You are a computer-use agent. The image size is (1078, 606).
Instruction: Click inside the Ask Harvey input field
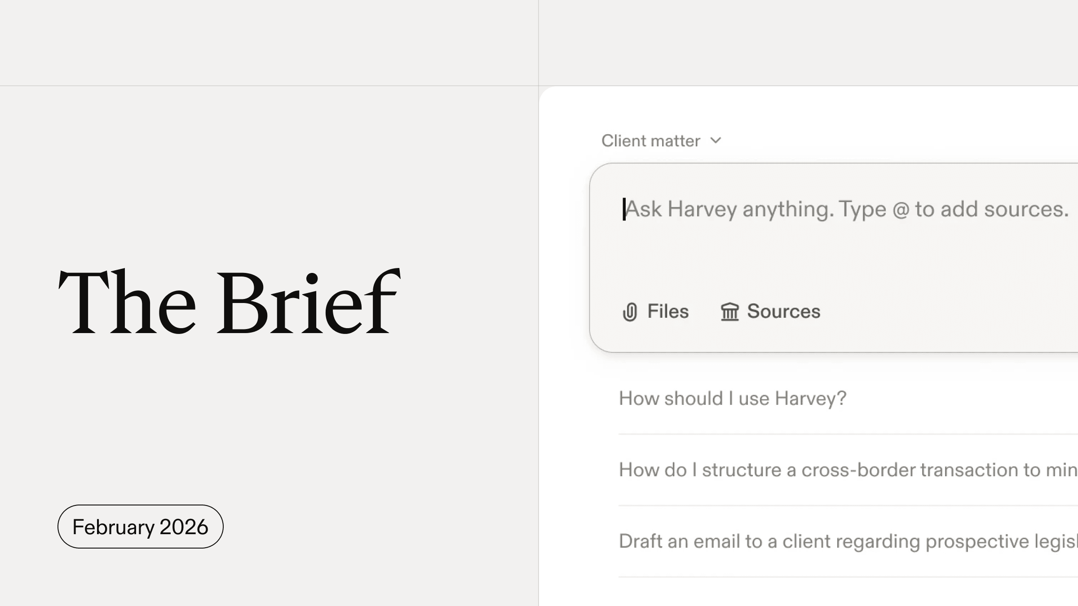[764, 209]
